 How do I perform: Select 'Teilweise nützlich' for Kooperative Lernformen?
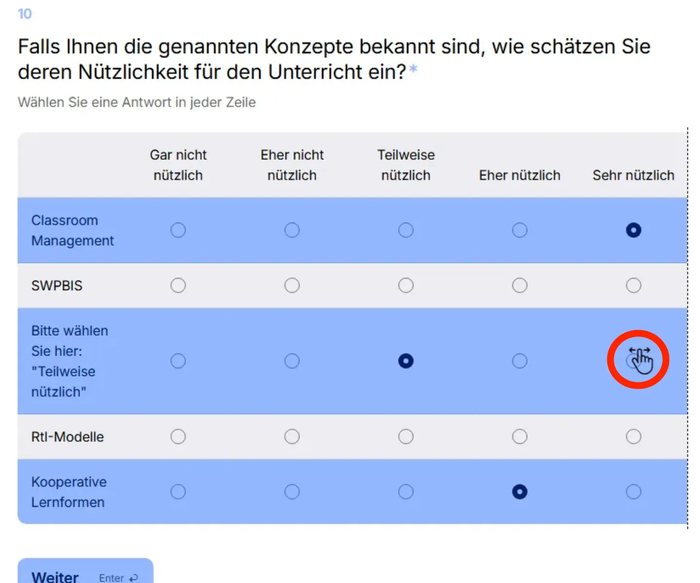click(x=405, y=492)
